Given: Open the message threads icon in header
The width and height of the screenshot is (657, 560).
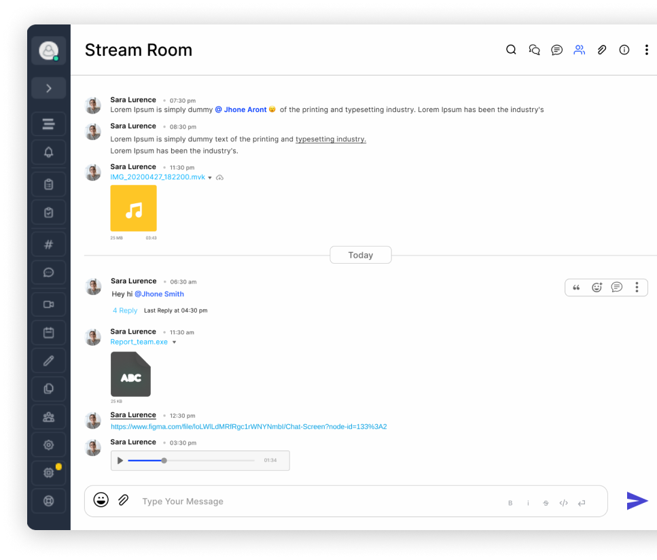Looking at the screenshot, I should tap(556, 50).
